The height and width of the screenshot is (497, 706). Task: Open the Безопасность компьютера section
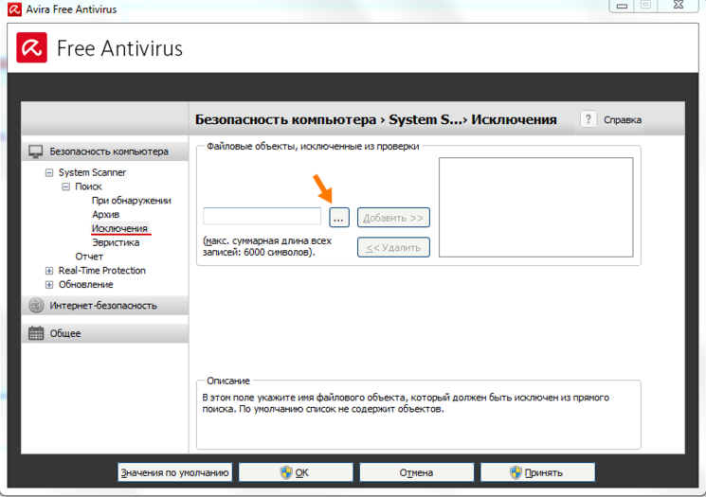pos(105,151)
